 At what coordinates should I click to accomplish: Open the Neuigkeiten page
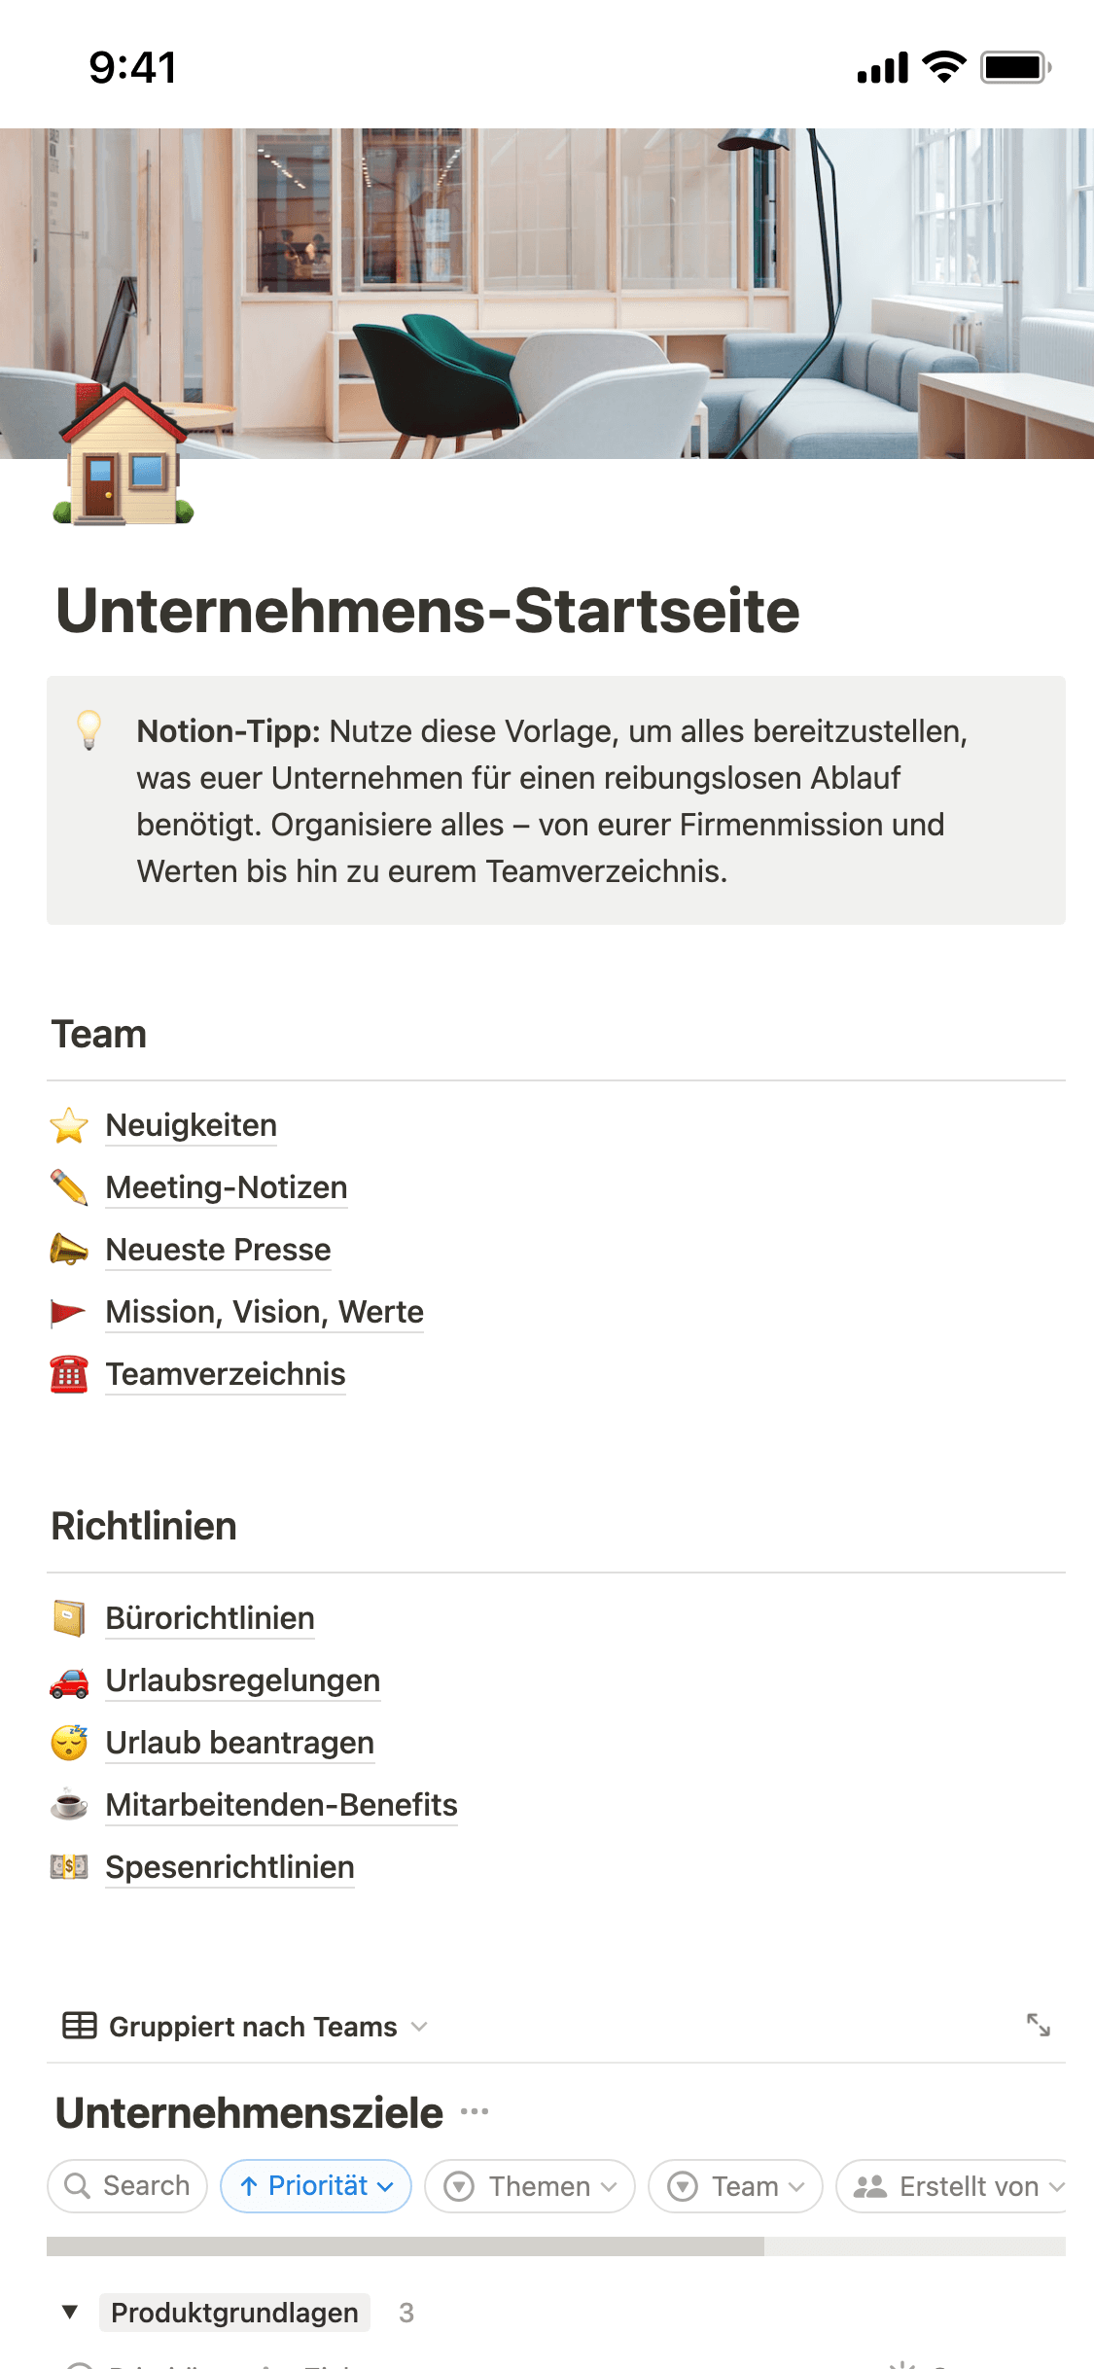click(x=191, y=1124)
